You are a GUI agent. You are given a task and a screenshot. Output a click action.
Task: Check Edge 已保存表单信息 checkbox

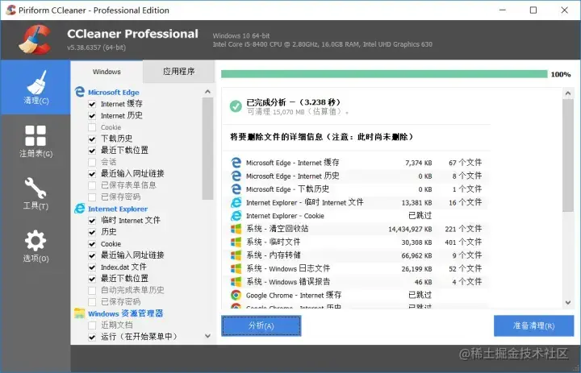coord(92,185)
